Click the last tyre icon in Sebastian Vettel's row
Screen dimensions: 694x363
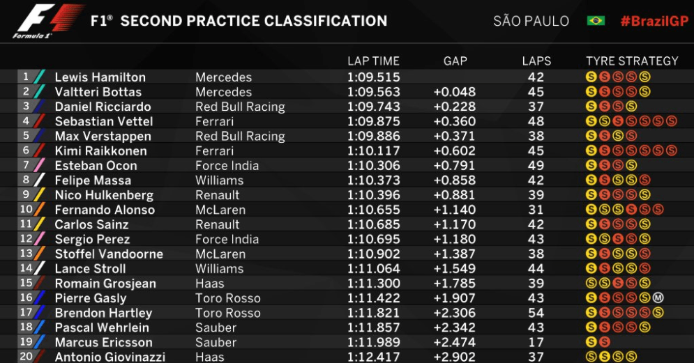point(671,121)
